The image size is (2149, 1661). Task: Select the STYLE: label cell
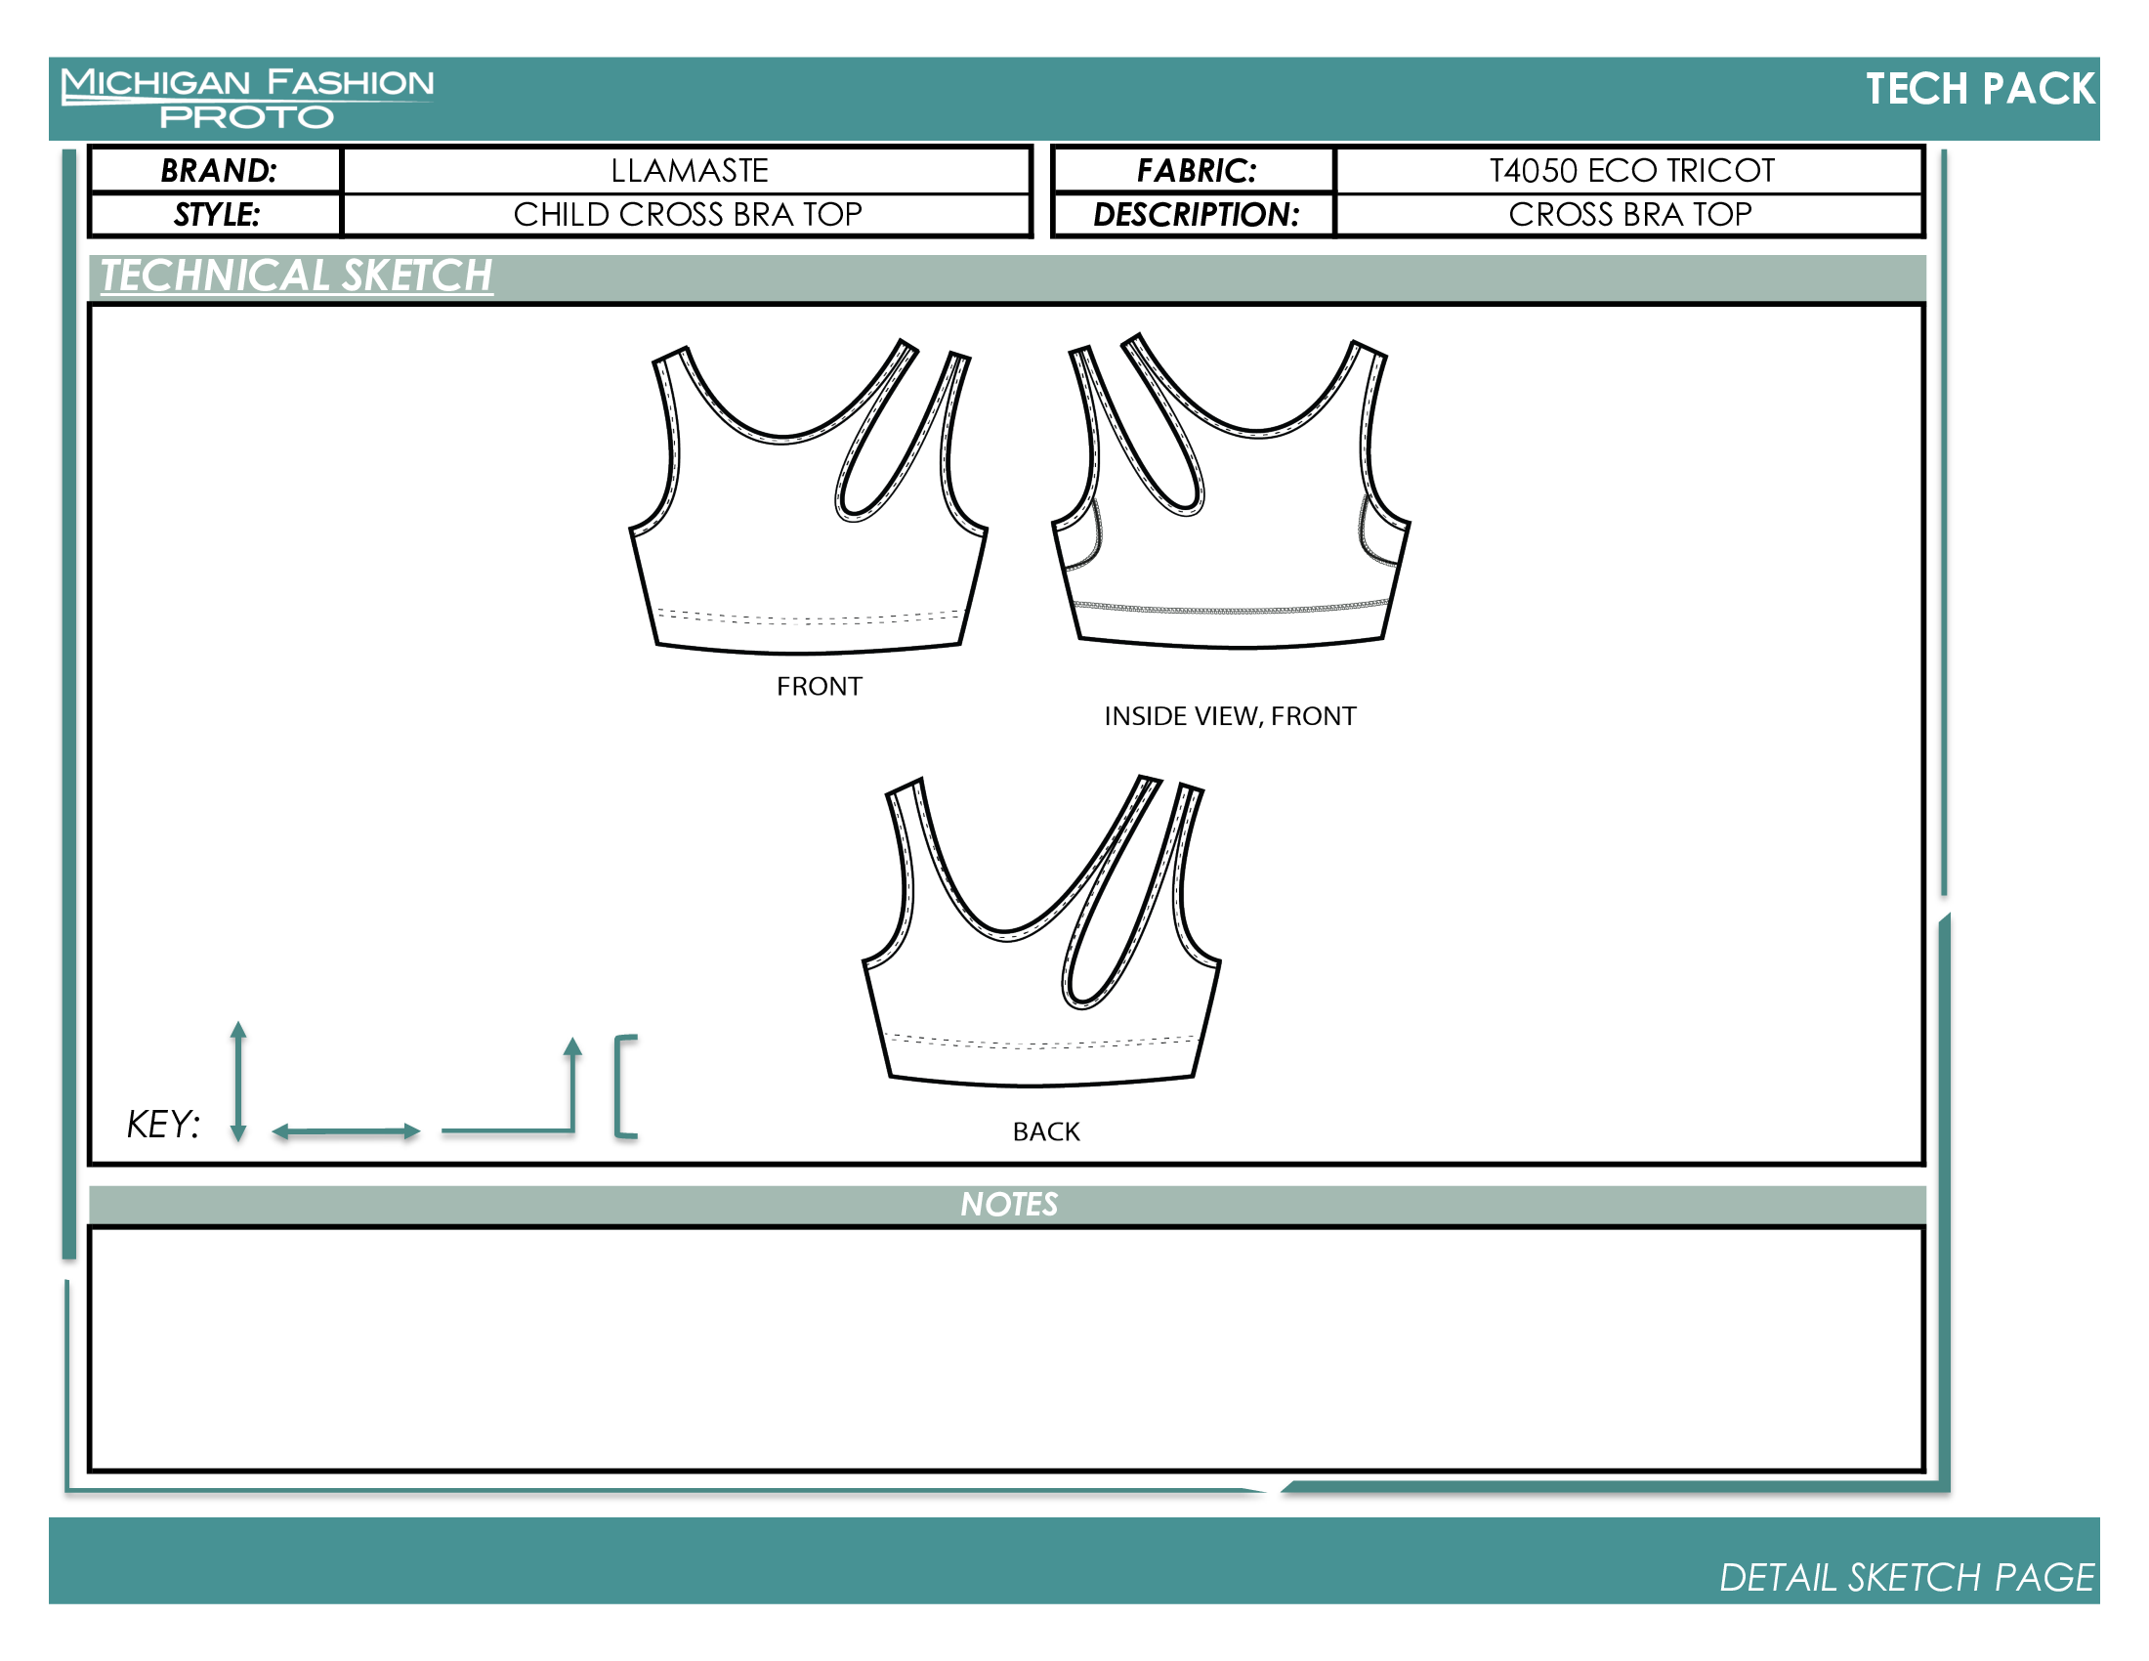(218, 215)
